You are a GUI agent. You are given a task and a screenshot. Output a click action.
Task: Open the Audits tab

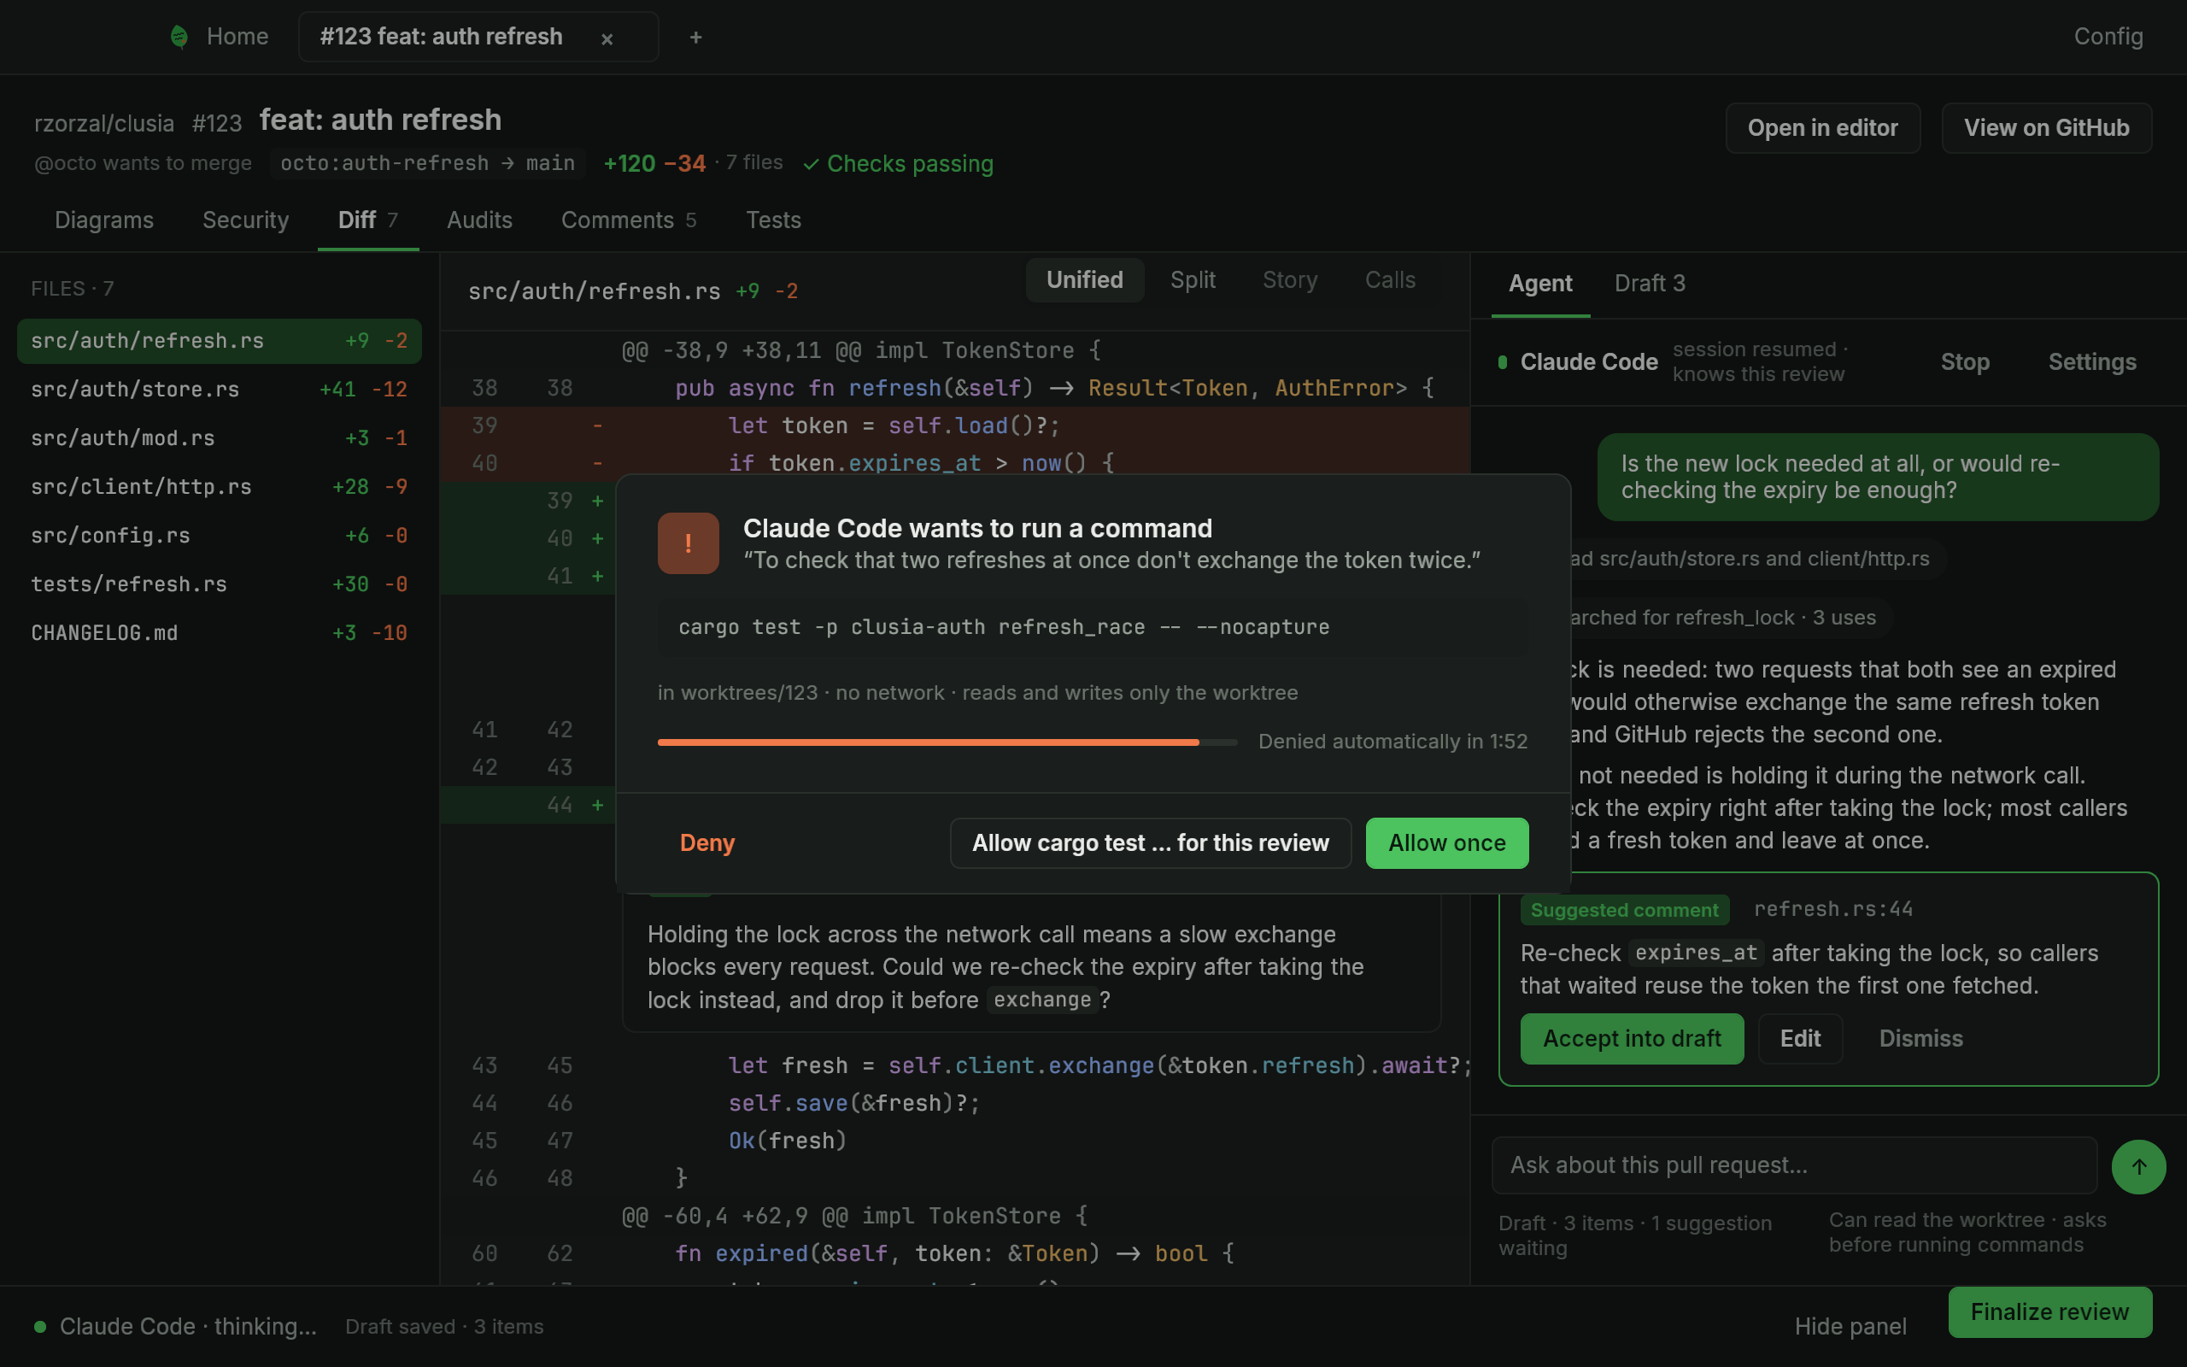479,220
